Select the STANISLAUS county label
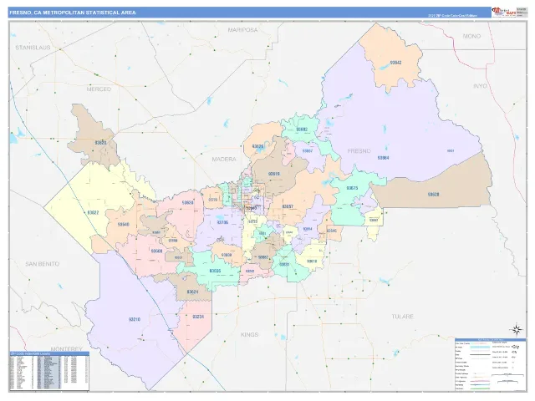This screenshot has width=535, height=401. pyautogui.click(x=33, y=48)
